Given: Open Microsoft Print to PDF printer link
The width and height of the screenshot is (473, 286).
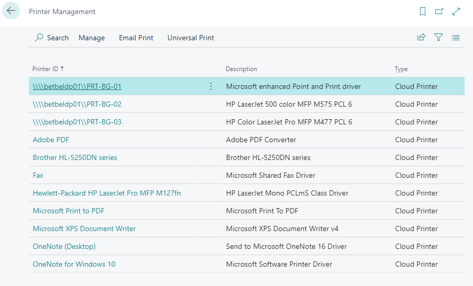Looking at the screenshot, I should pos(69,211).
